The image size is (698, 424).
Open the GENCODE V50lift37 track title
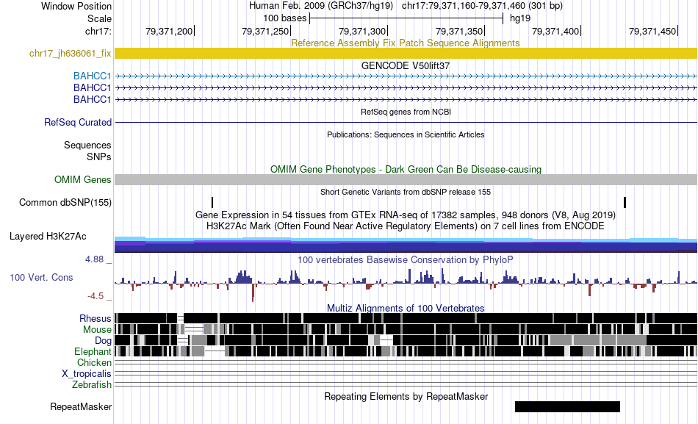(406, 65)
